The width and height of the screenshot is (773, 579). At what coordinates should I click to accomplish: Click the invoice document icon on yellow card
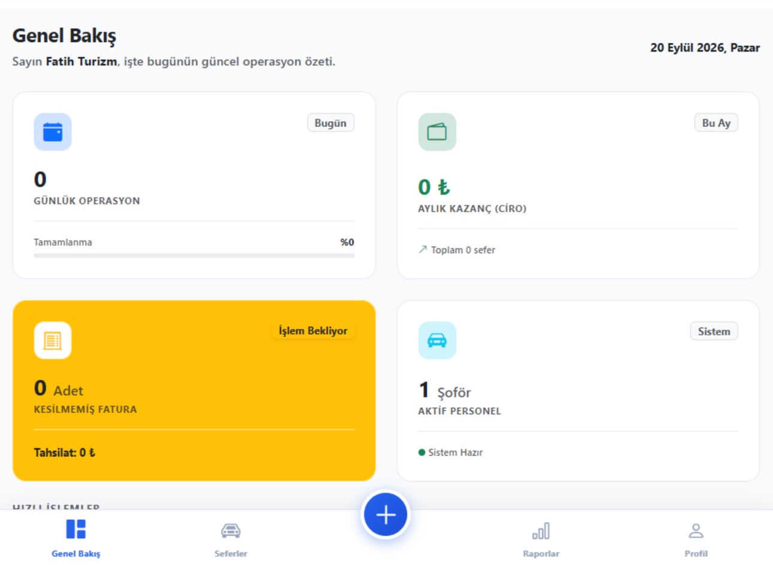pos(53,340)
